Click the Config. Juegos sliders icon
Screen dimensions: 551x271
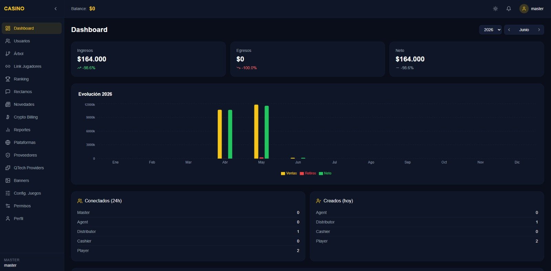pos(8,193)
